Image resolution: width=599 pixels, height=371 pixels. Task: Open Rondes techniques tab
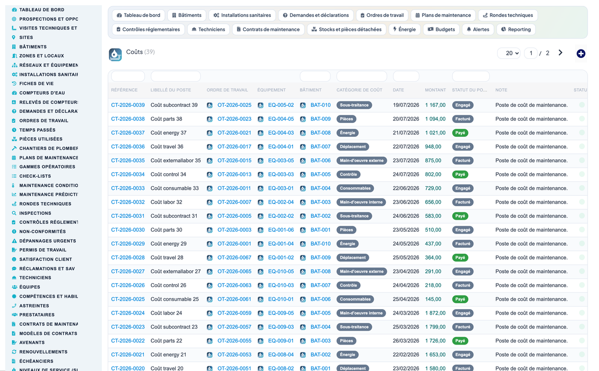(508, 15)
